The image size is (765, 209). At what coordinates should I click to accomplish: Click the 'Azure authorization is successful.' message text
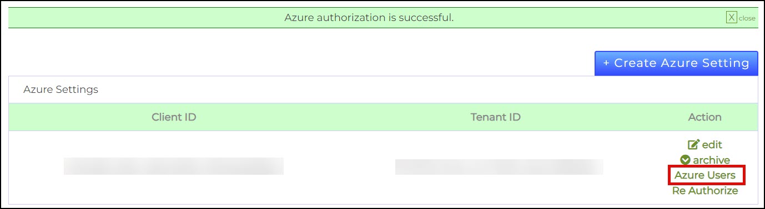coord(369,18)
